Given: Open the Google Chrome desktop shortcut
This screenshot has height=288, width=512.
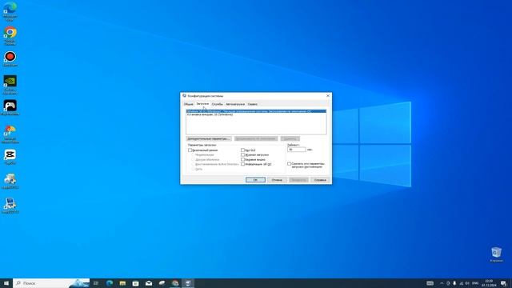Looking at the screenshot, I should click(x=10, y=35).
